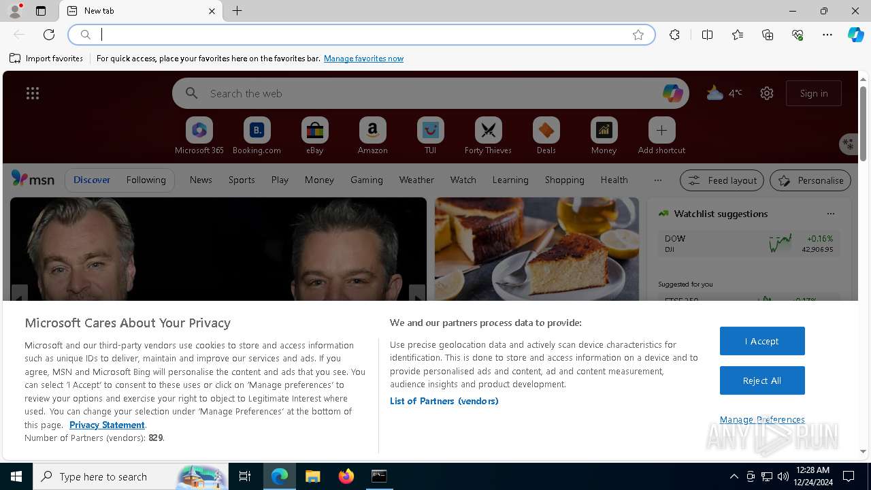The height and width of the screenshot is (490, 871).
Task: Open the Gaming category
Action: tap(367, 180)
